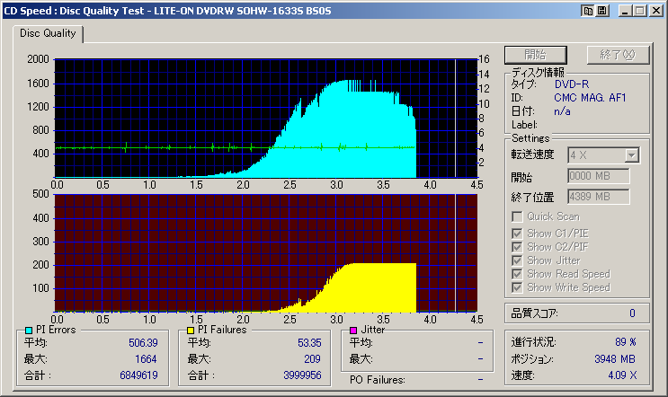Screen dimensions: 668x397
Task: Click the copy-to-clipboard icon in title bar
Action: click(588, 11)
